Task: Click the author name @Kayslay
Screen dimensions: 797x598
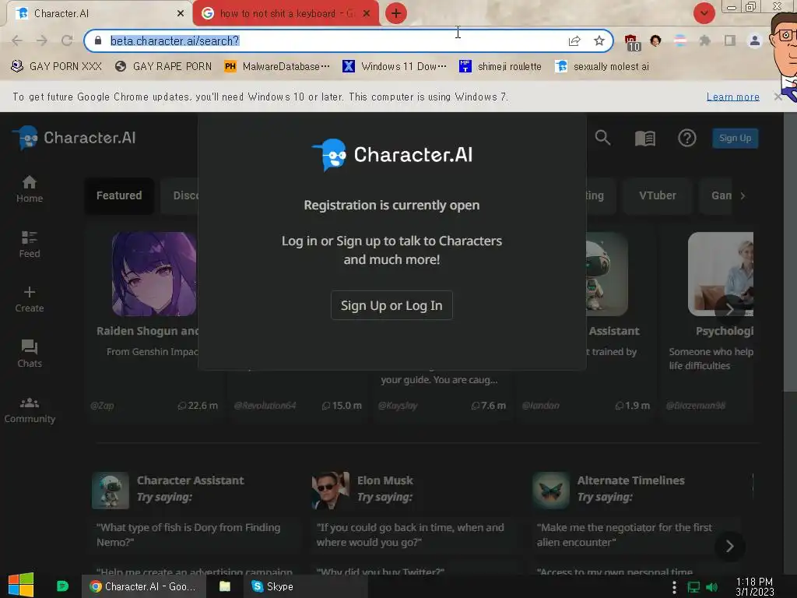Action: [398, 406]
